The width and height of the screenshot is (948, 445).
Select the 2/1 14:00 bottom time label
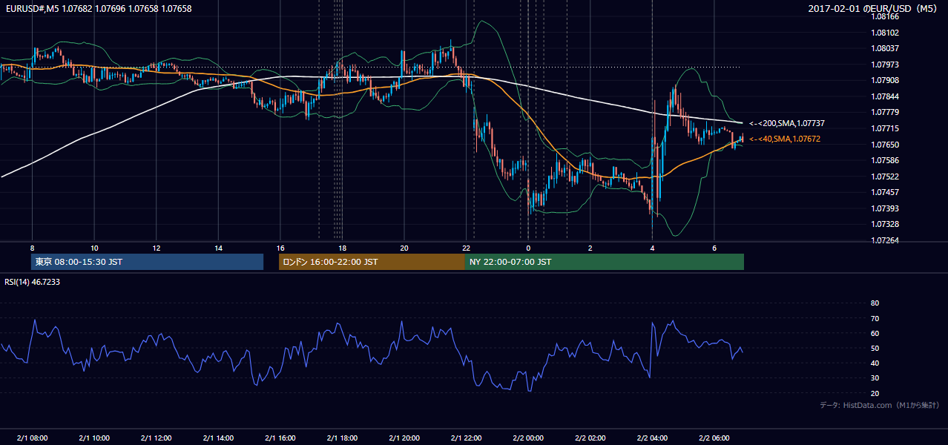(218, 438)
